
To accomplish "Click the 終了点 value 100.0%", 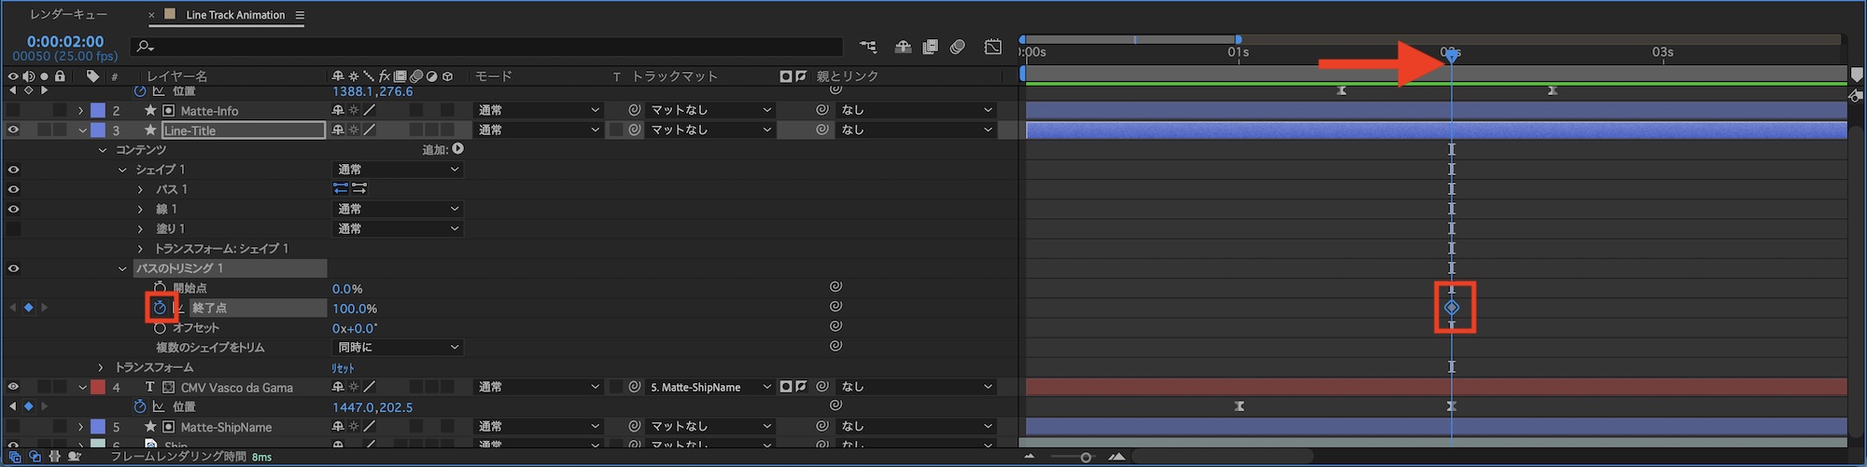I will [x=355, y=309].
